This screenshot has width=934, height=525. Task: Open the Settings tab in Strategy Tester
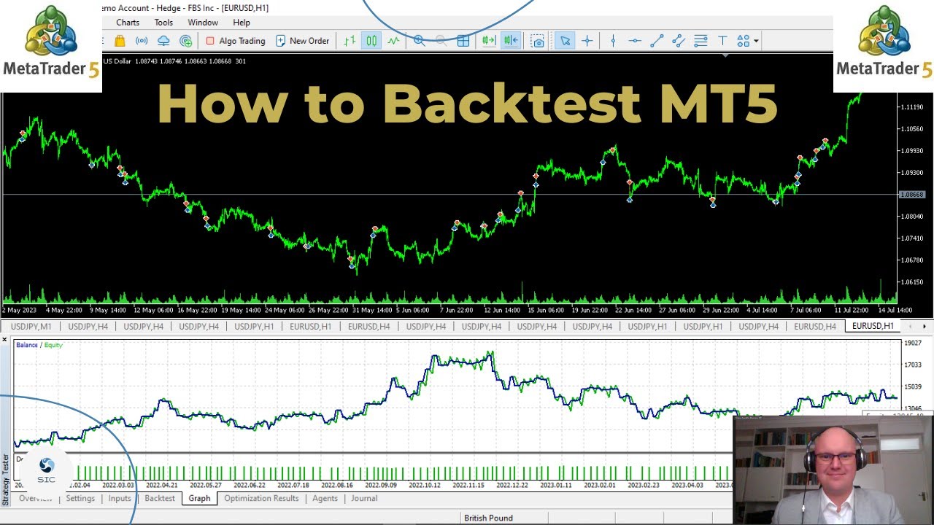click(x=80, y=499)
